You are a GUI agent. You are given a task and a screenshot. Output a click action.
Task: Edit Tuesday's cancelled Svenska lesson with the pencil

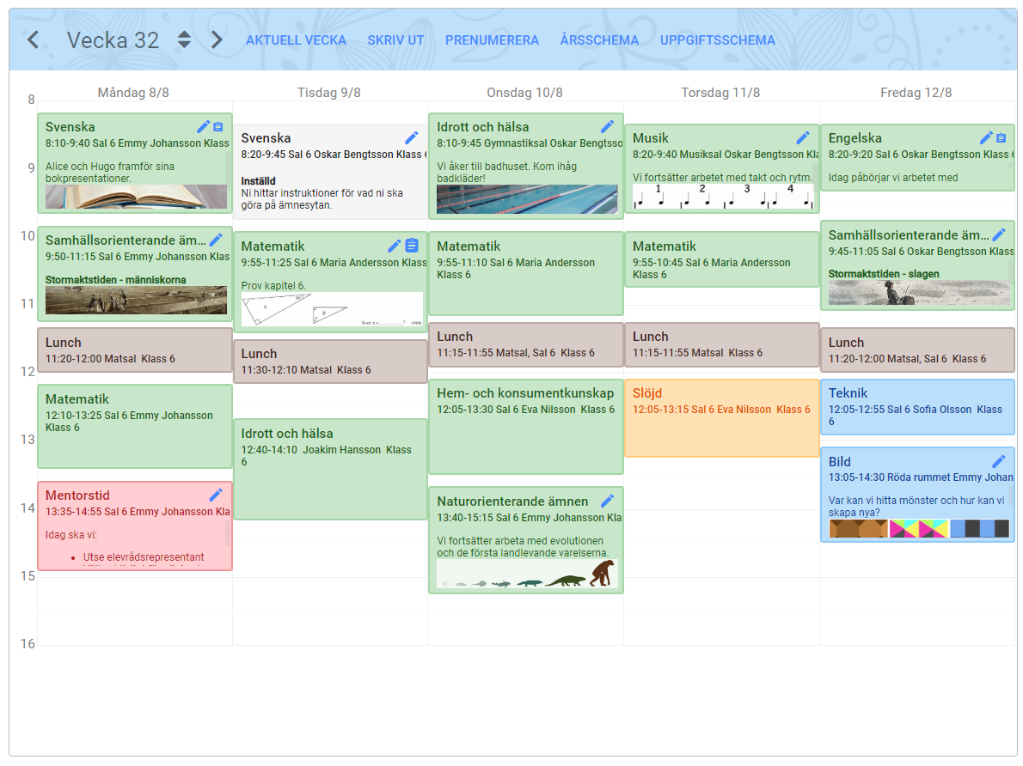(x=412, y=137)
